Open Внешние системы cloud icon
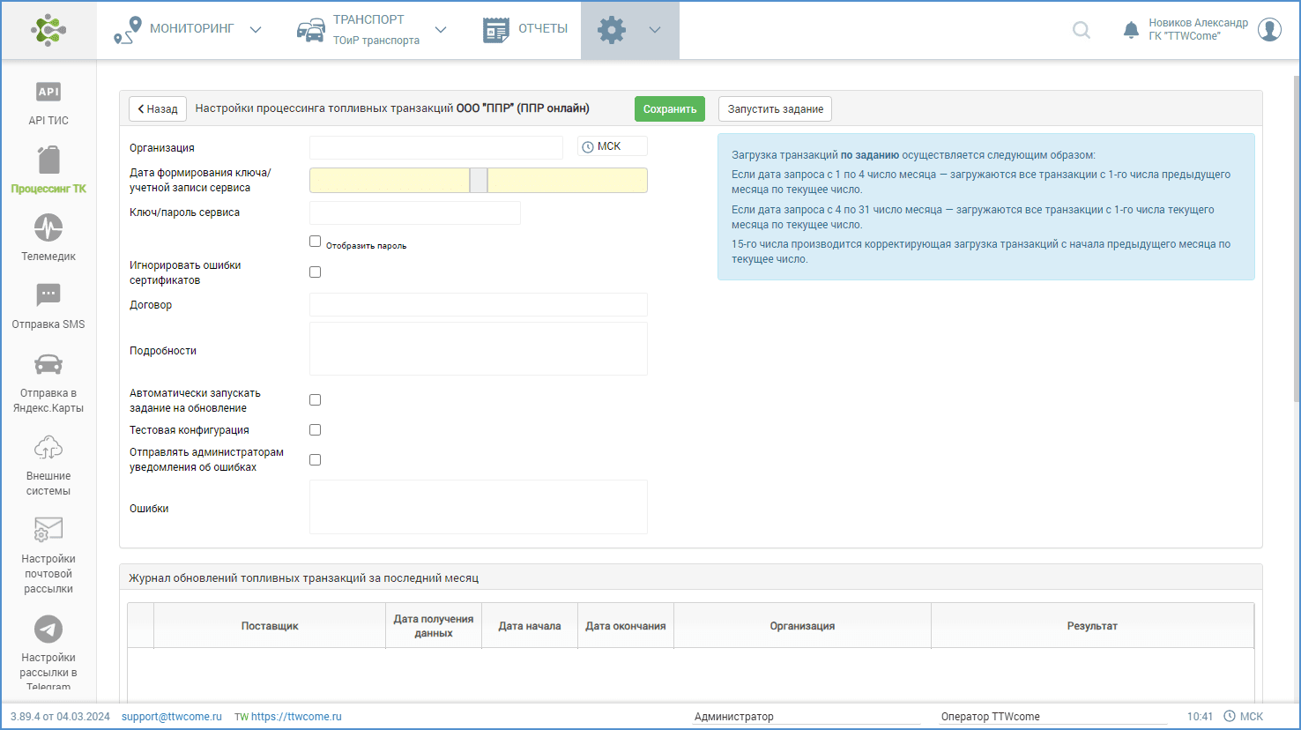This screenshot has width=1301, height=730. pos(48,449)
